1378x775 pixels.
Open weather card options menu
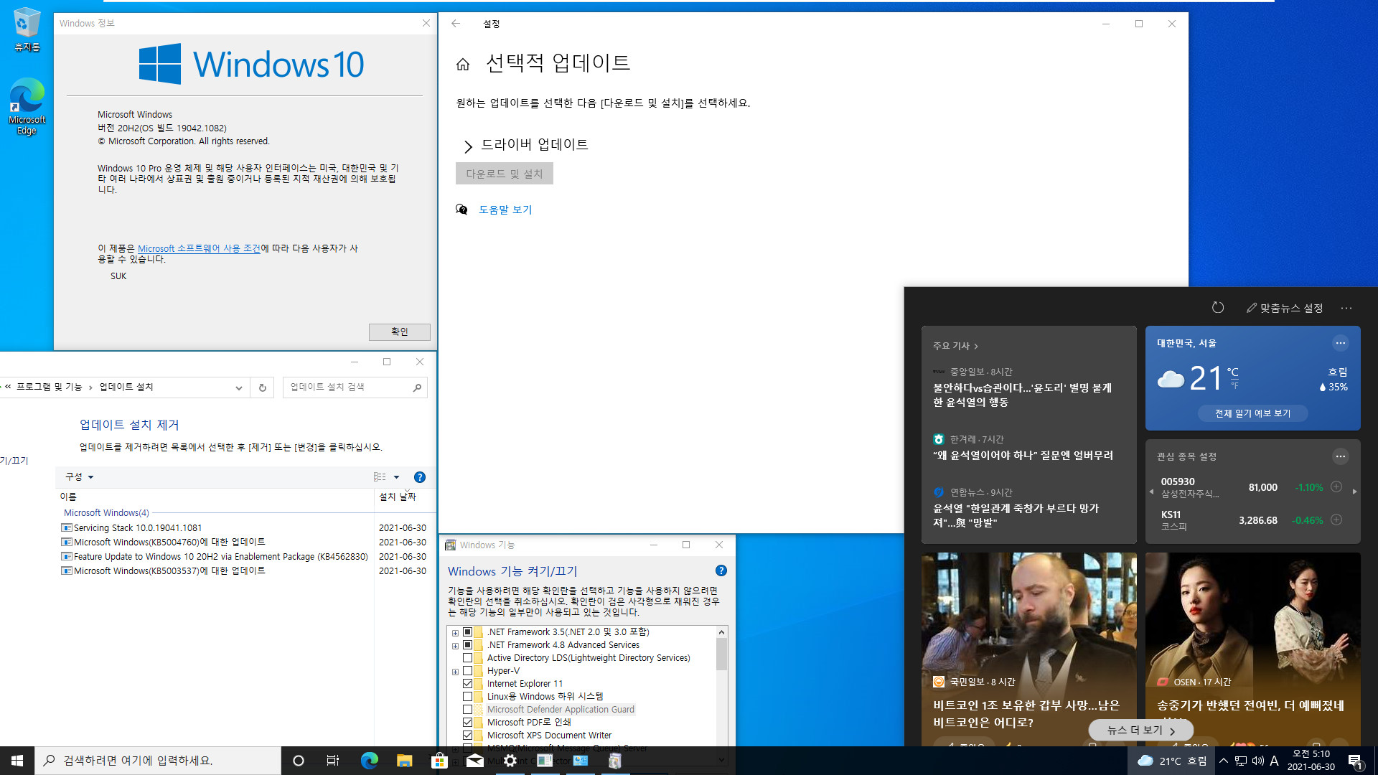(1340, 343)
